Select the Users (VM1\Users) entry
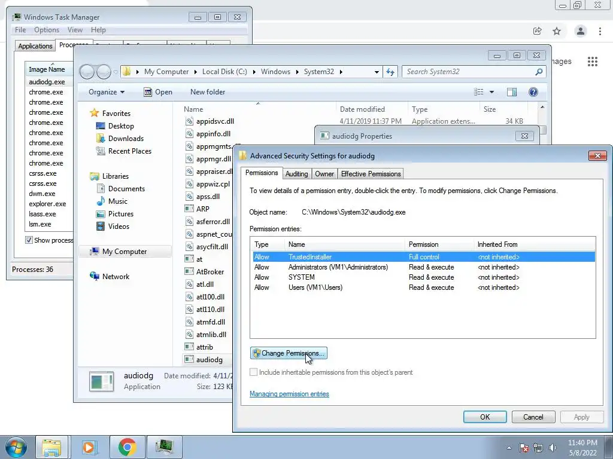The image size is (613, 459). click(424, 287)
